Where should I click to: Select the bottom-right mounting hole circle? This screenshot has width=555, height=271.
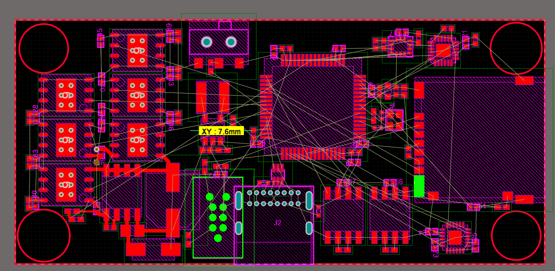(516, 236)
